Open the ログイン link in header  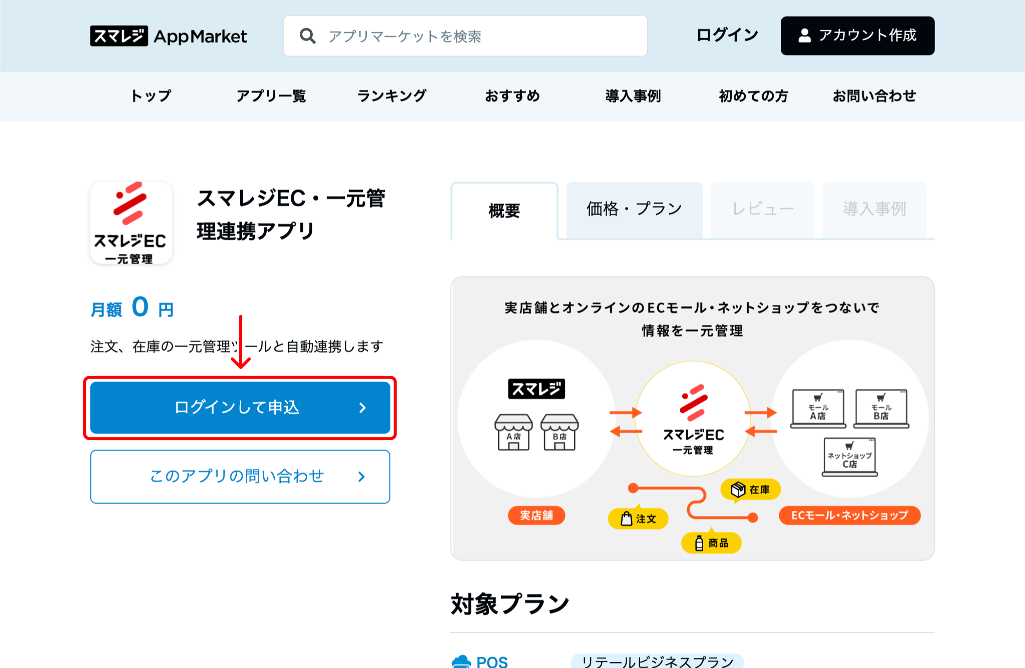[727, 35]
